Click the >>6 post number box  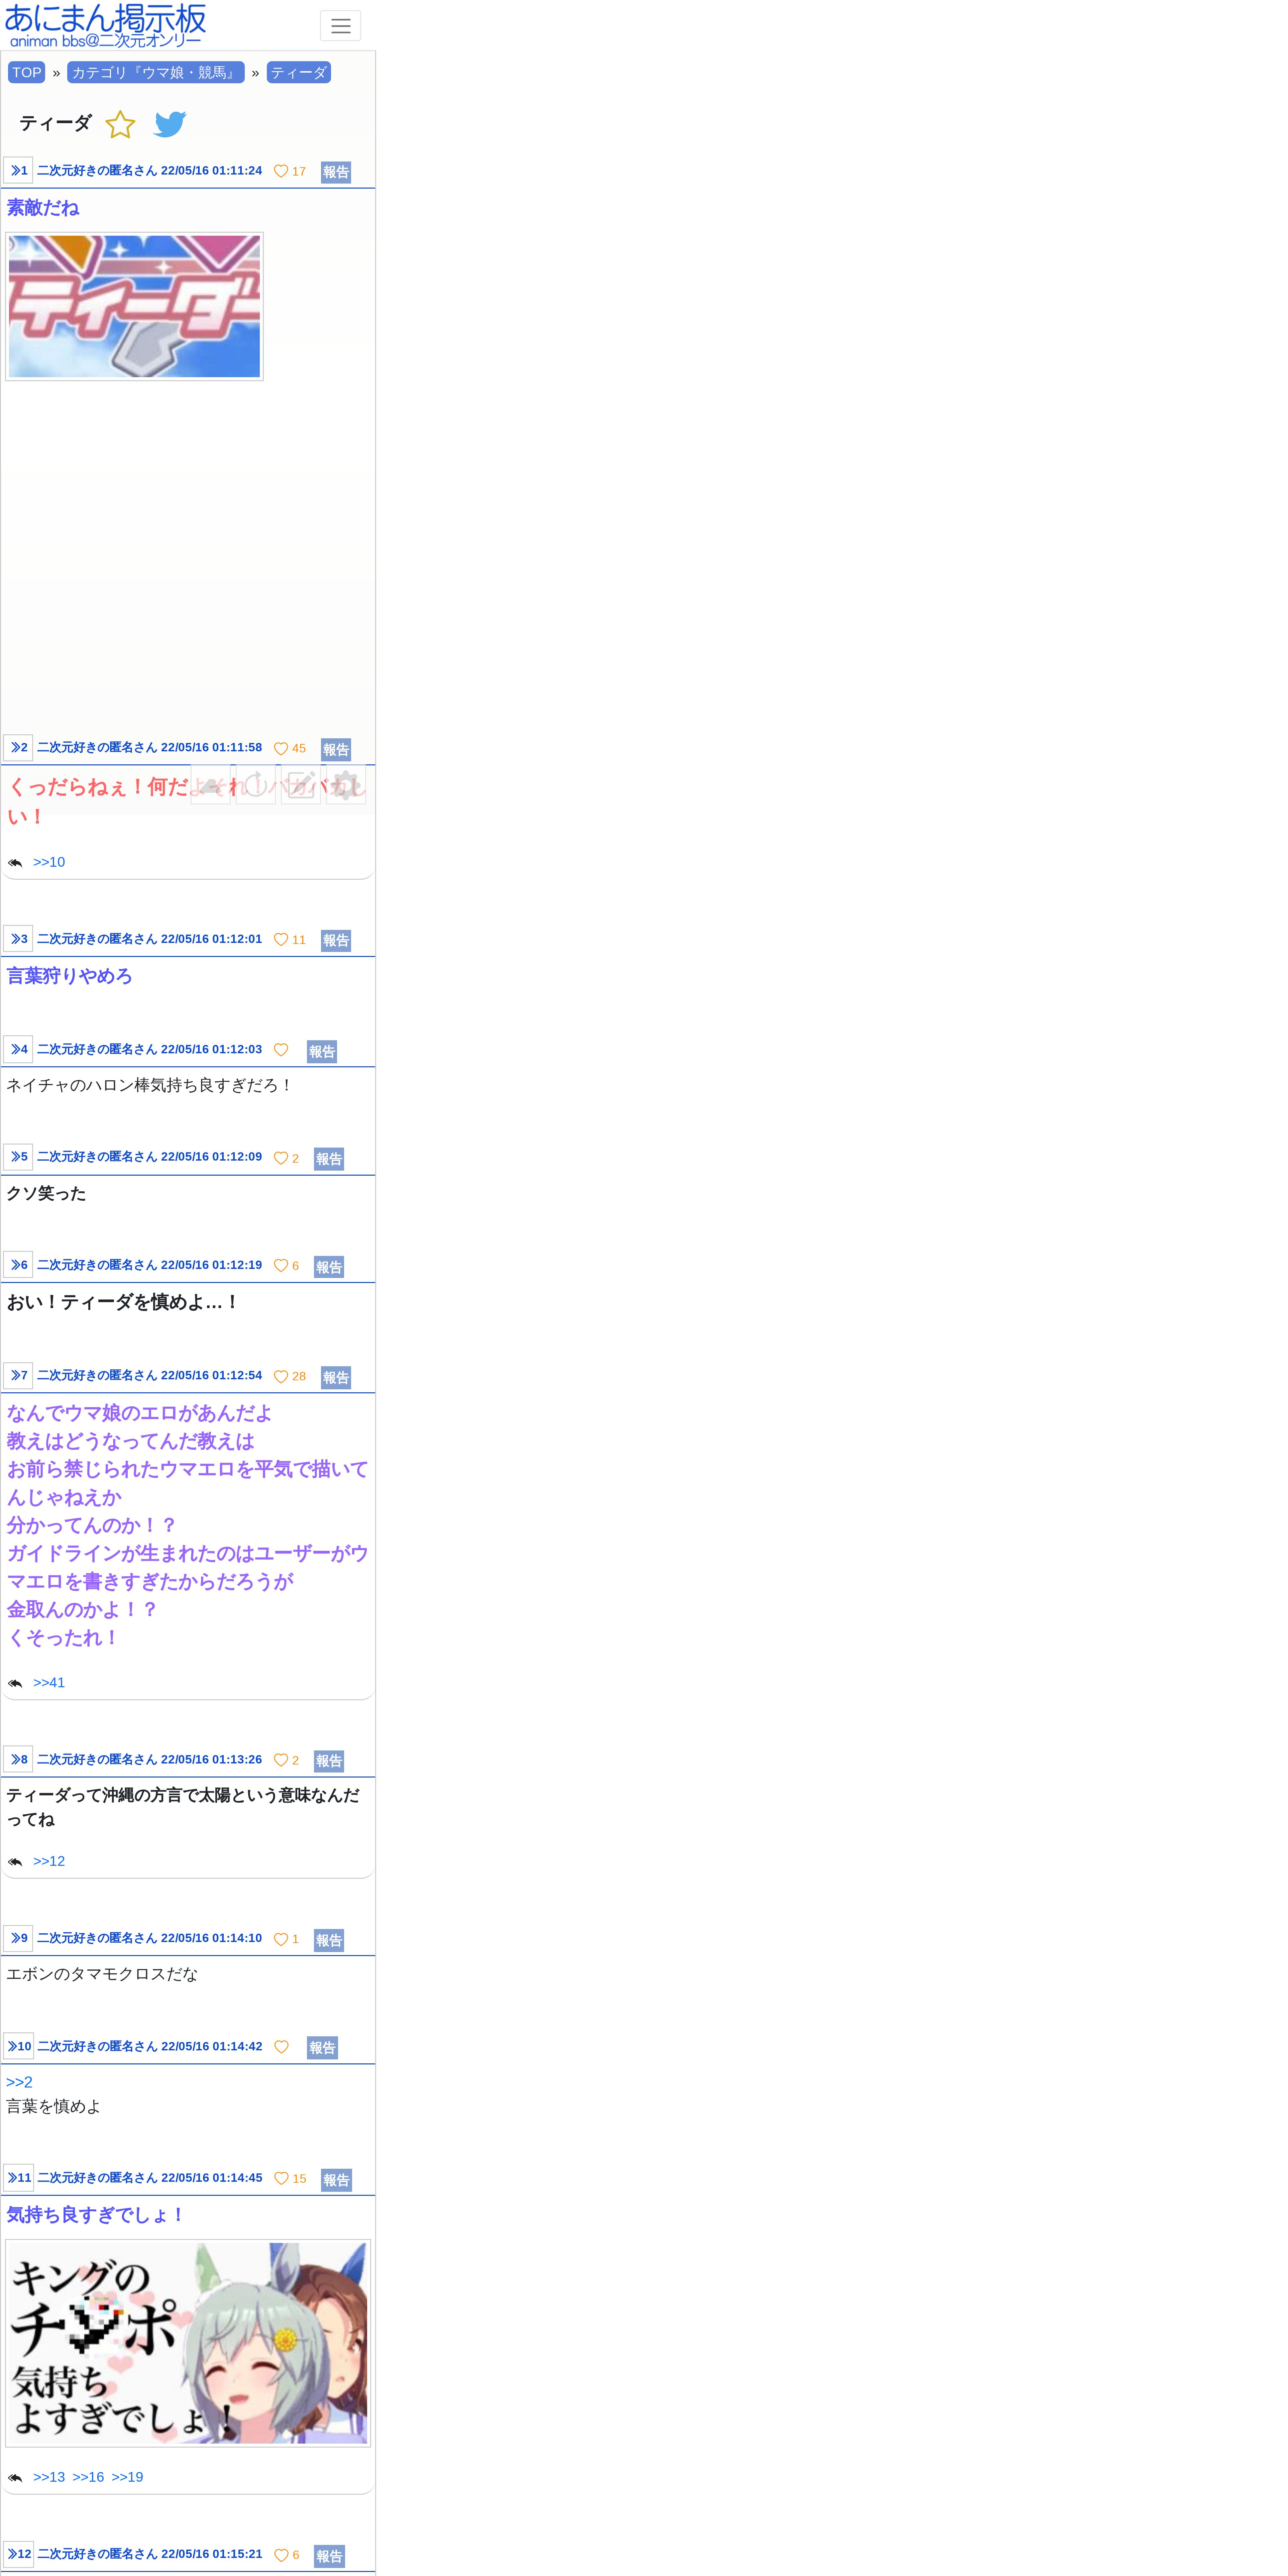point(18,1265)
